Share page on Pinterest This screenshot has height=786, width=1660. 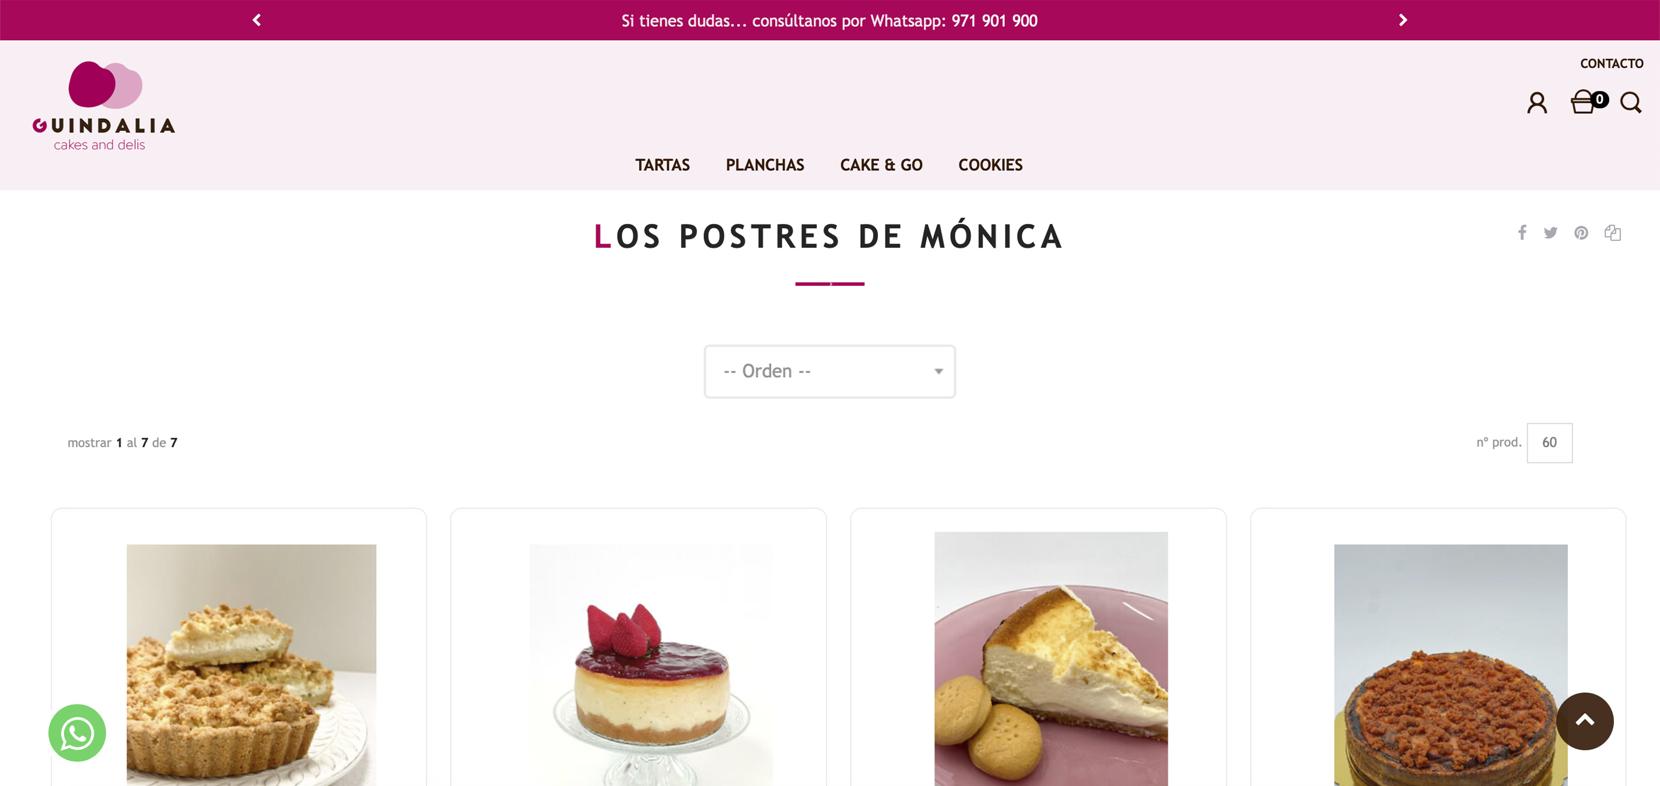[1581, 233]
